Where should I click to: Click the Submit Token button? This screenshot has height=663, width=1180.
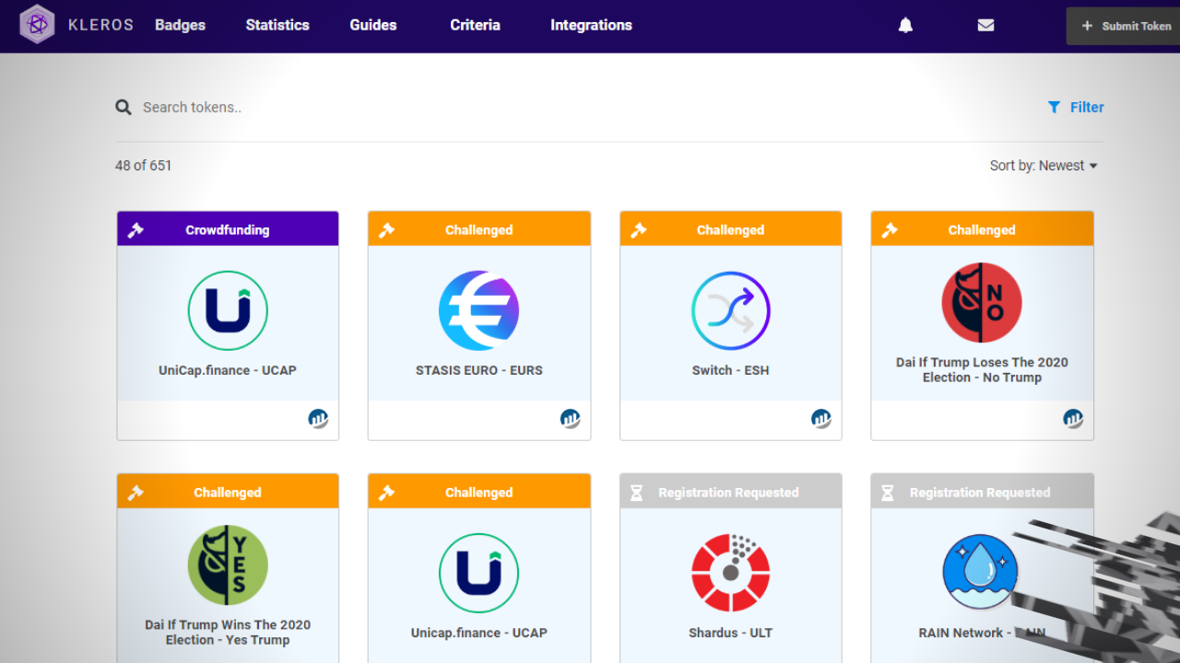pyautogui.click(x=1124, y=26)
